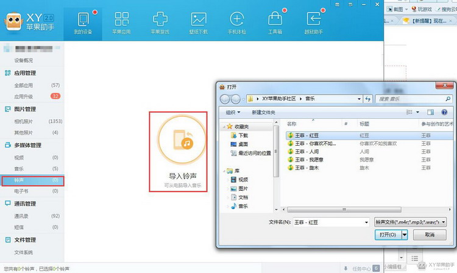Open the 打开 button split arrow
Image resolution: width=457 pixels, height=273 pixels.
[x=405, y=235]
